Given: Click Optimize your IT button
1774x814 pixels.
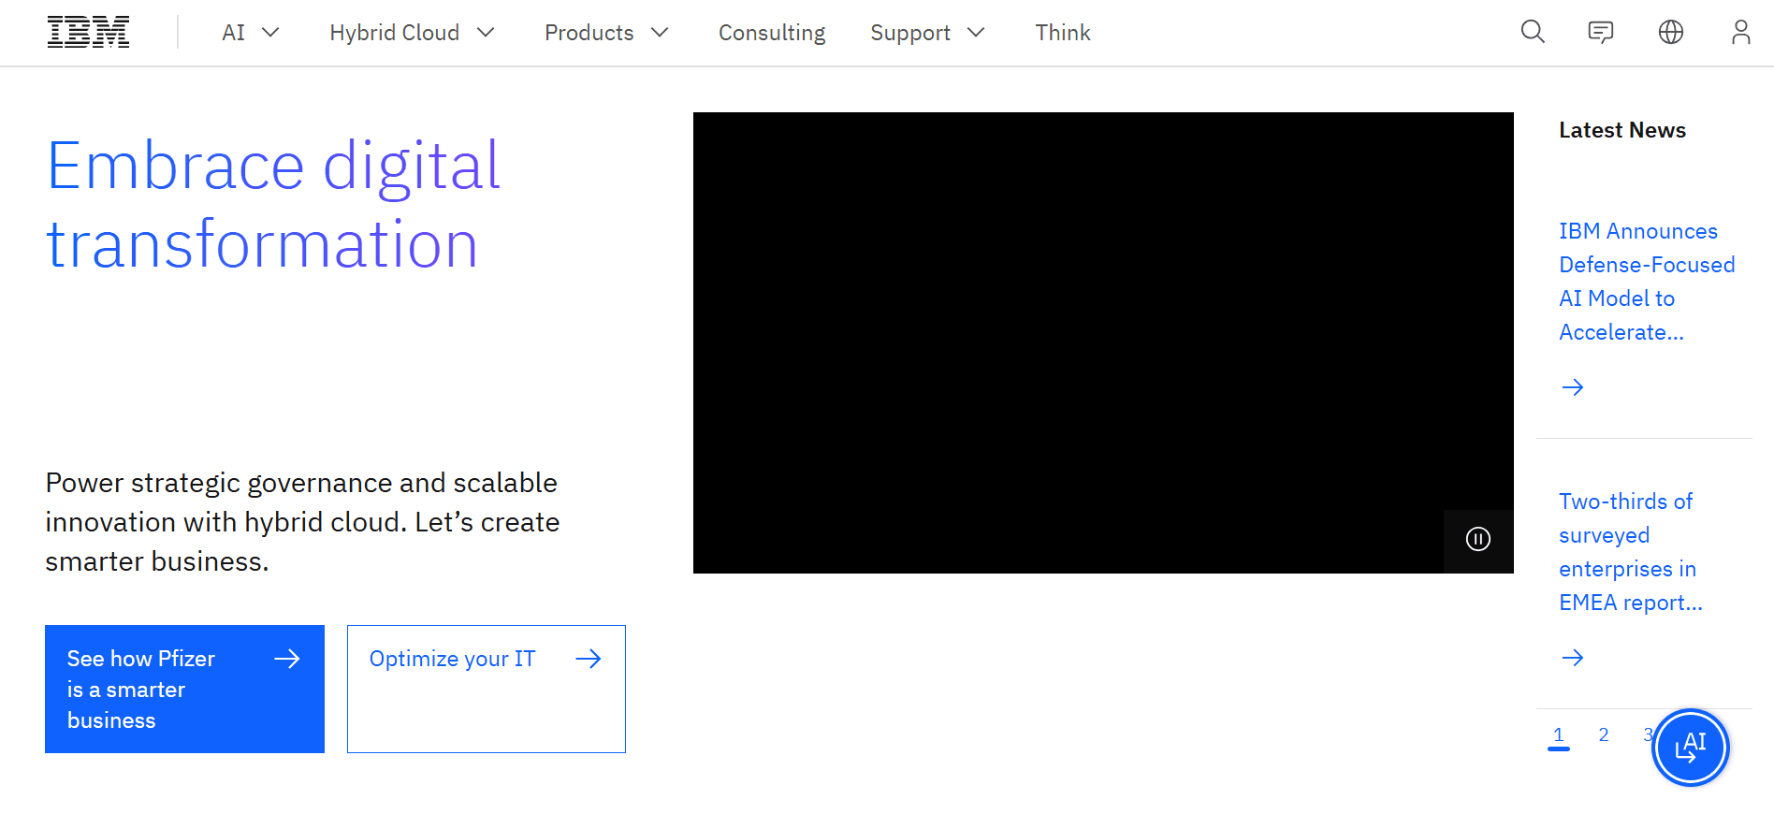Looking at the screenshot, I should 487,689.
